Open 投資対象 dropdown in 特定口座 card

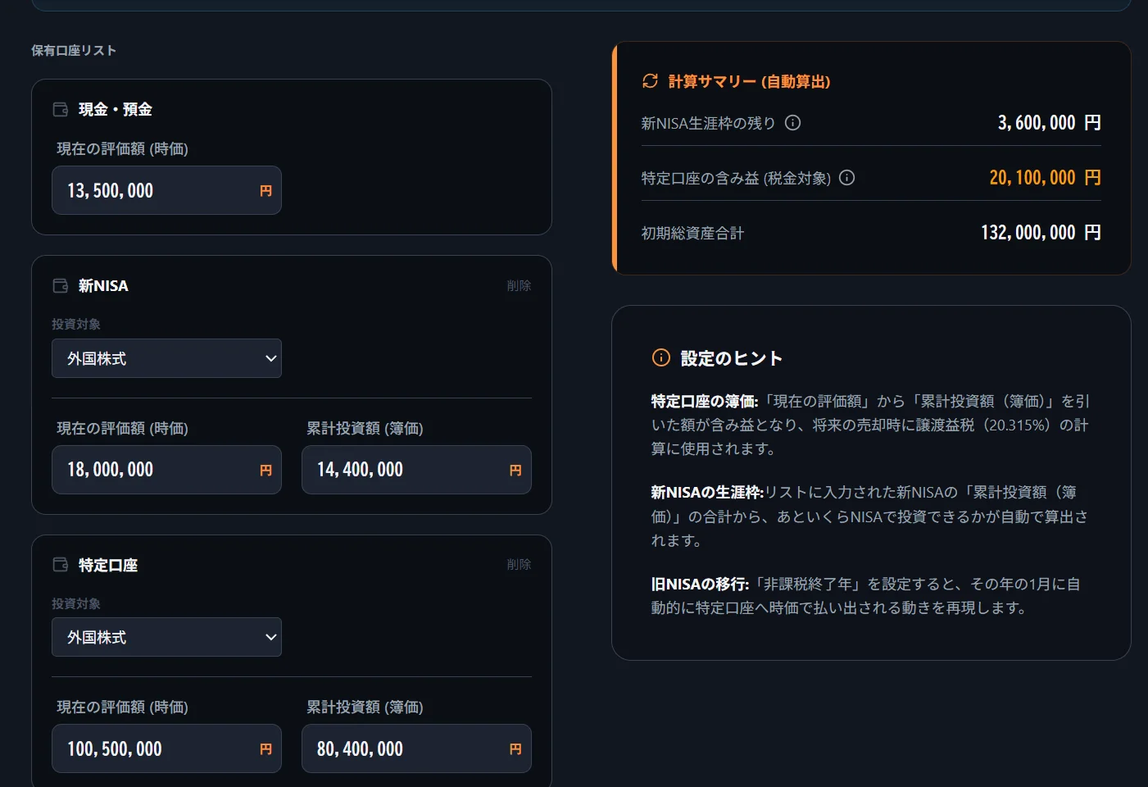tap(166, 637)
